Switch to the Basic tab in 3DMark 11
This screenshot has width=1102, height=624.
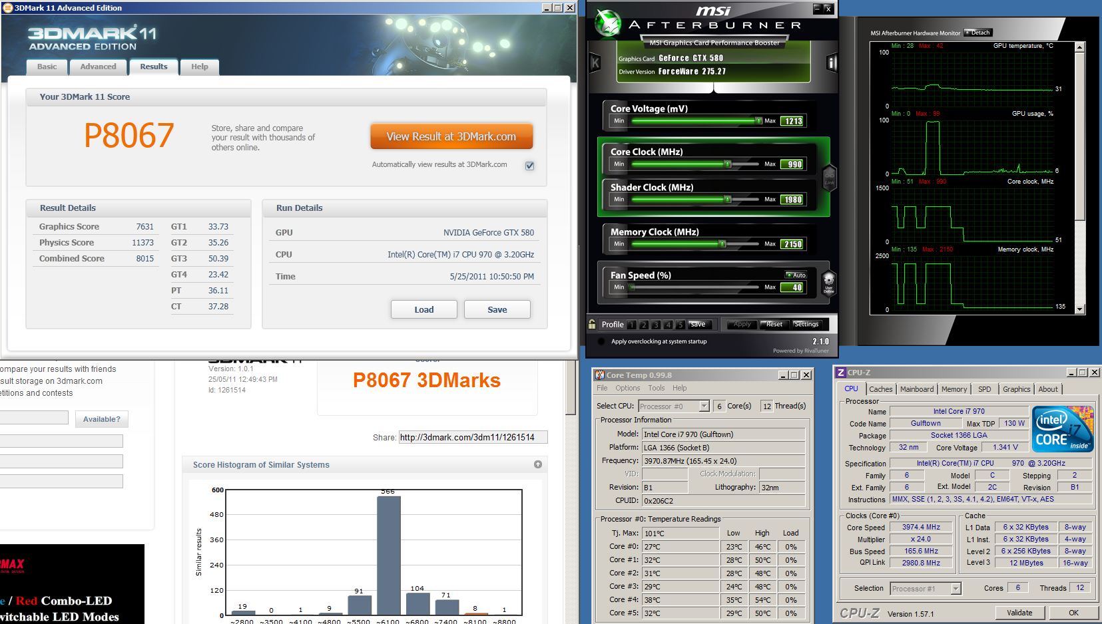tap(47, 67)
